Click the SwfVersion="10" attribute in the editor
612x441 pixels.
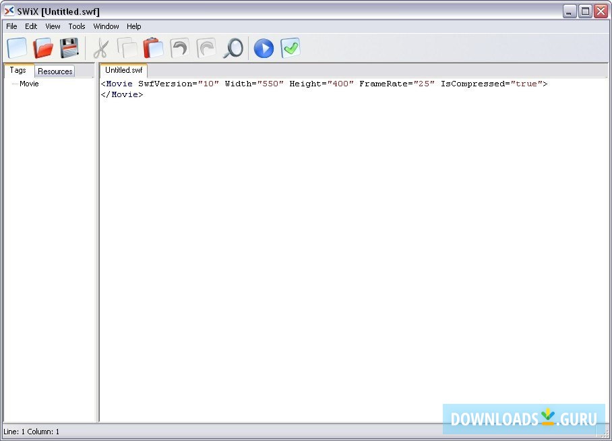pyautogui.click(x=179, y=84)
